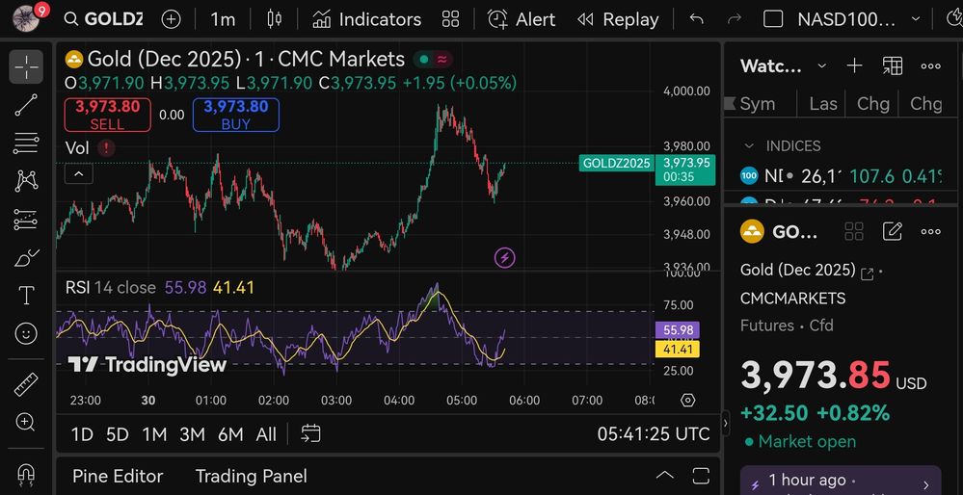Screen dimensions: 963x495
Task: Open the symbol details grid layout icon
Action: [854, 231]
